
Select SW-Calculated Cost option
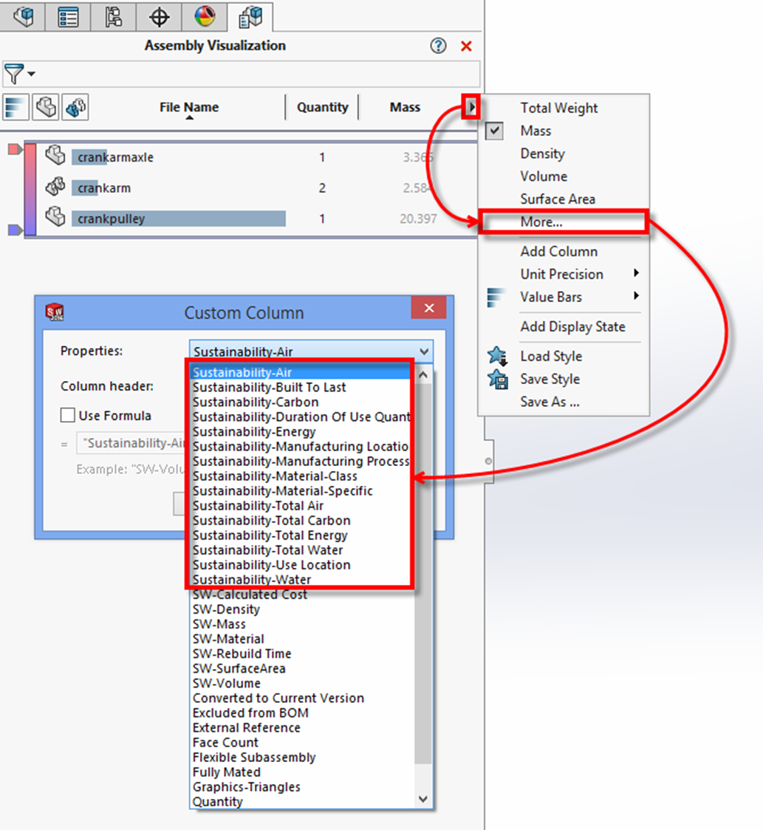[x=250, y=595]
